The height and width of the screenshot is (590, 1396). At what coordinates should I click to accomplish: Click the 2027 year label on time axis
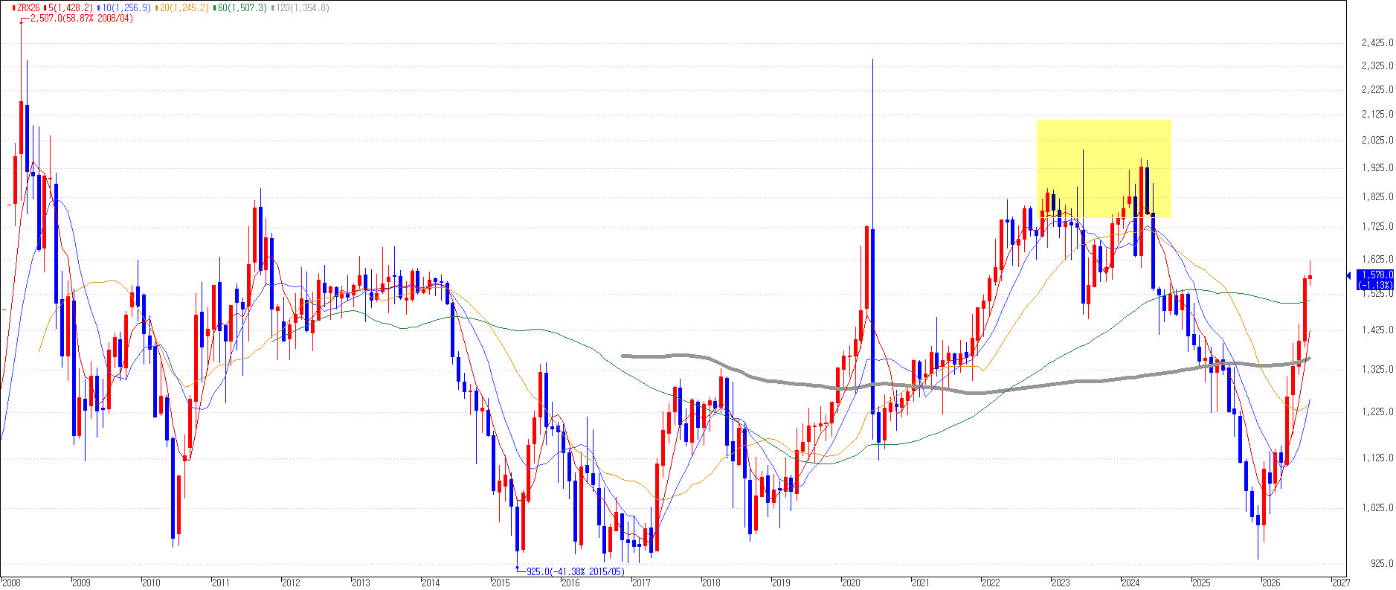(x=1341, y=583)
